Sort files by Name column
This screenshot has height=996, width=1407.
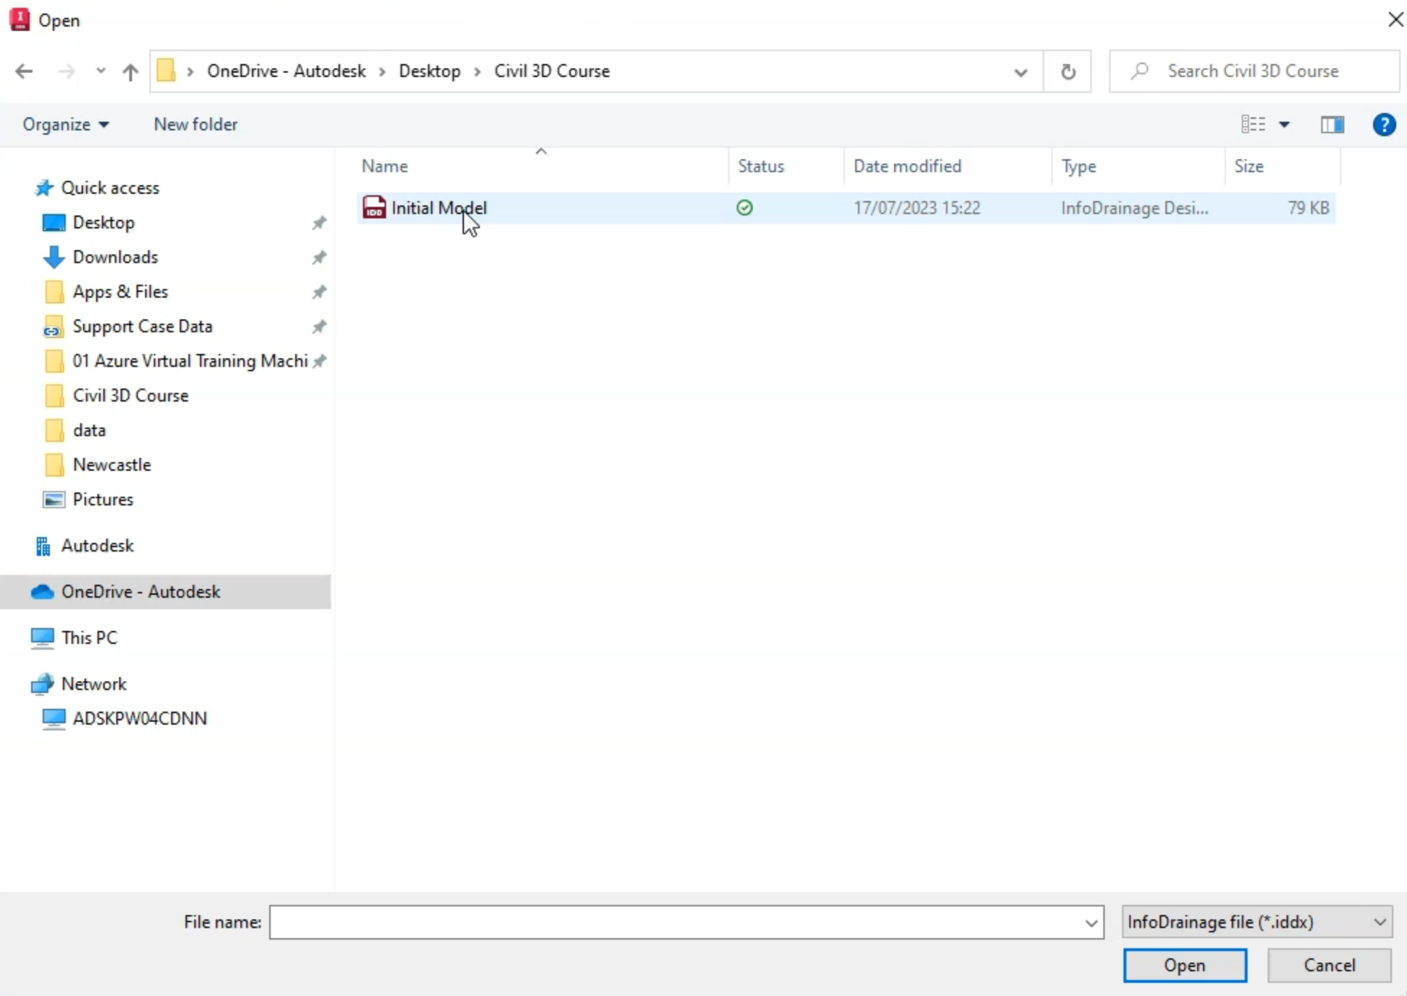pyautogui.click(x=385, y=166)
